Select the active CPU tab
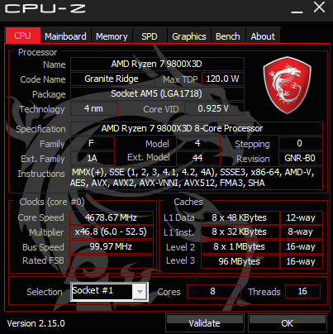The width and height of the screenshot is (333, 334). point(23,36)
